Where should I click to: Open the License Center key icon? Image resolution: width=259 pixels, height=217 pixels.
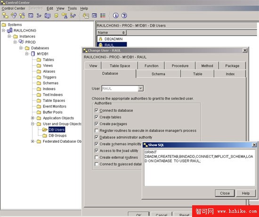pos(64,15)
